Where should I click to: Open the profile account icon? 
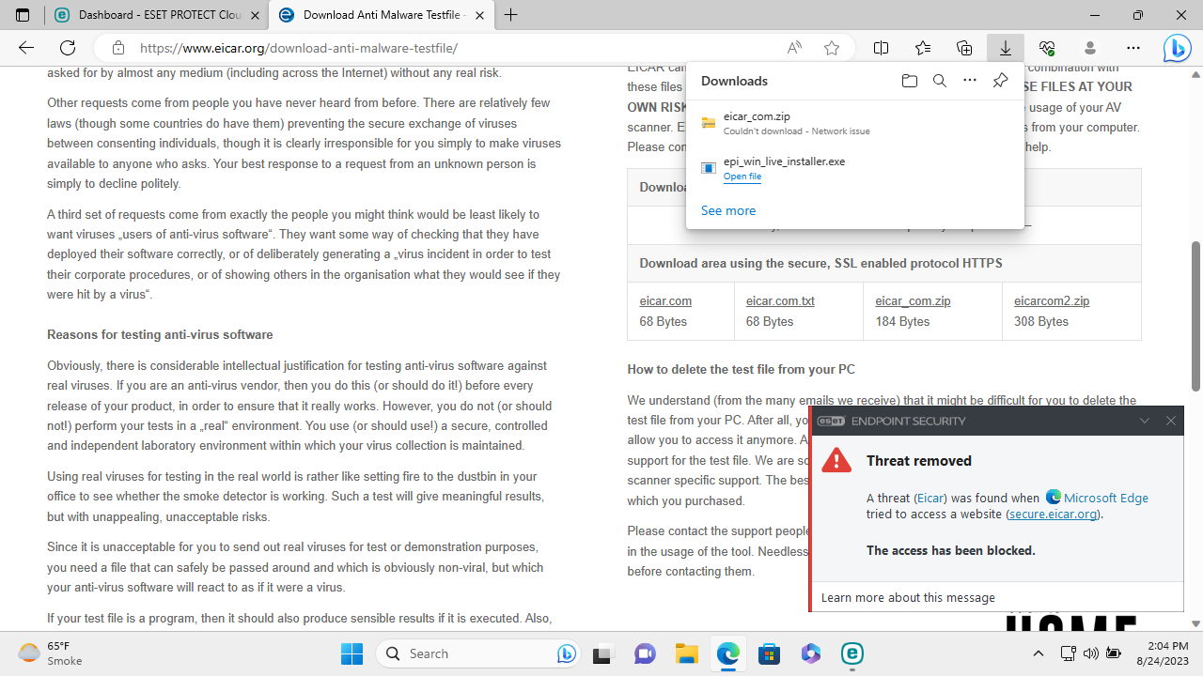(1090, 48)
